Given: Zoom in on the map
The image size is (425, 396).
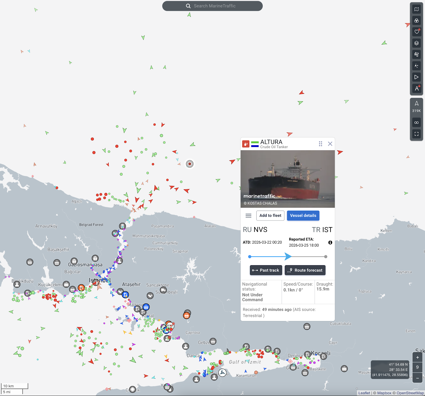Looking at the screenshot, I should [x=417, y=357].
